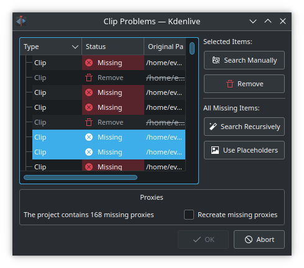Click the Abort button
The height and width of the screenshot is (268, 304).
pos(259,239)
